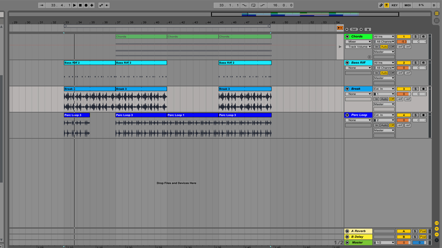Image resolution: width=442 pixels, height=248 pixels.
Task: Toggle the Follow playback button
Action: pos(42,5)
